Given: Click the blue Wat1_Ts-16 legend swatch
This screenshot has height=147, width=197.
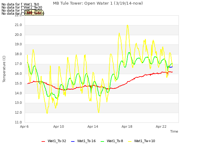Looking at the screenshot, I should click(x=73, y=141).
